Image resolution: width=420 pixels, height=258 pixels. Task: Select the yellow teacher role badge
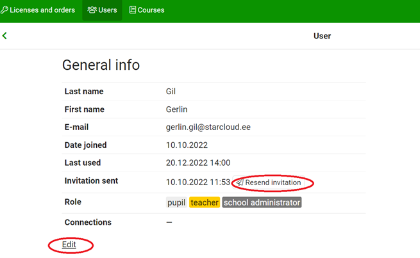205,202
